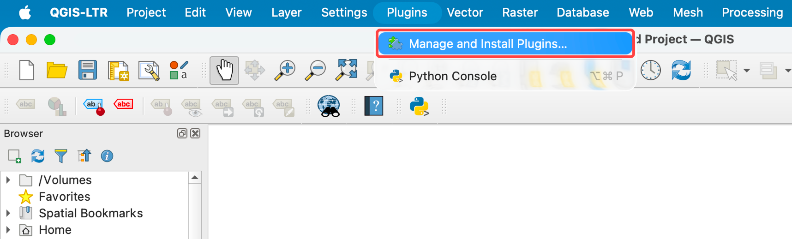Open Python console from the toolbar icon

coord(420,106)
